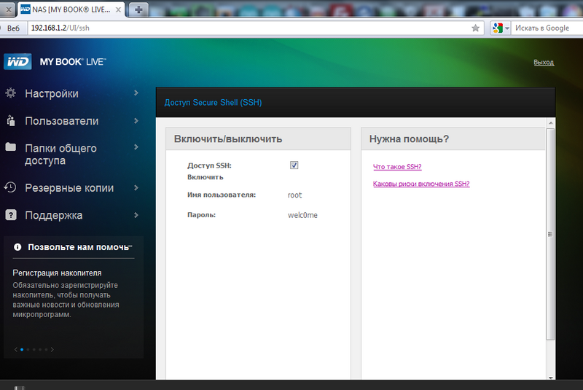The height and width of the screenshot is (390, 583).
Task: Click Регистрация накопителя heading
Action: pos(57,273)
